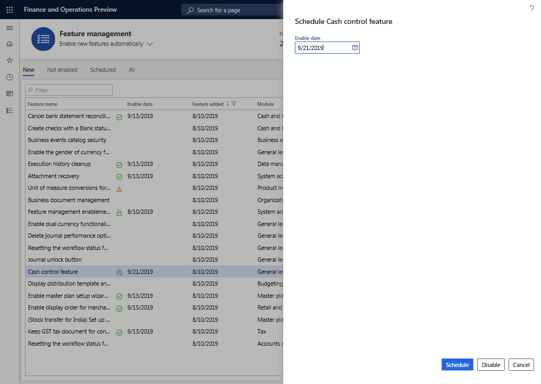The height and width of the screenshot is (384, 541).
Task: Switch to the Scheduled tab
Action: click(x=103, y=70)
